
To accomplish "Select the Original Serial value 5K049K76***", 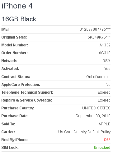I will pyautogui.click(x=99, y=37).
